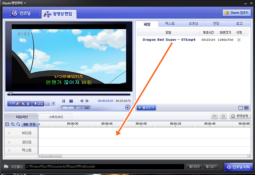Sort by the 화면크기 column header

(x=225, y=33)
